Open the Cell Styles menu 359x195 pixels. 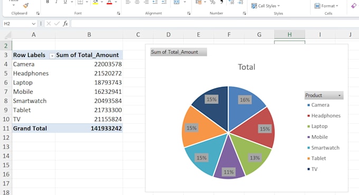click(x=266, y=6)
